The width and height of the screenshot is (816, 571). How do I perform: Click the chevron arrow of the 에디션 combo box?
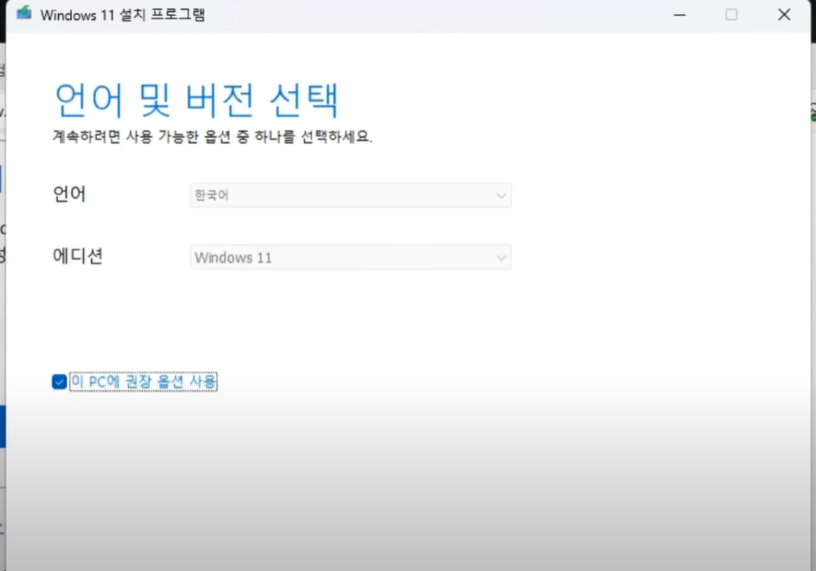(501, 258)
